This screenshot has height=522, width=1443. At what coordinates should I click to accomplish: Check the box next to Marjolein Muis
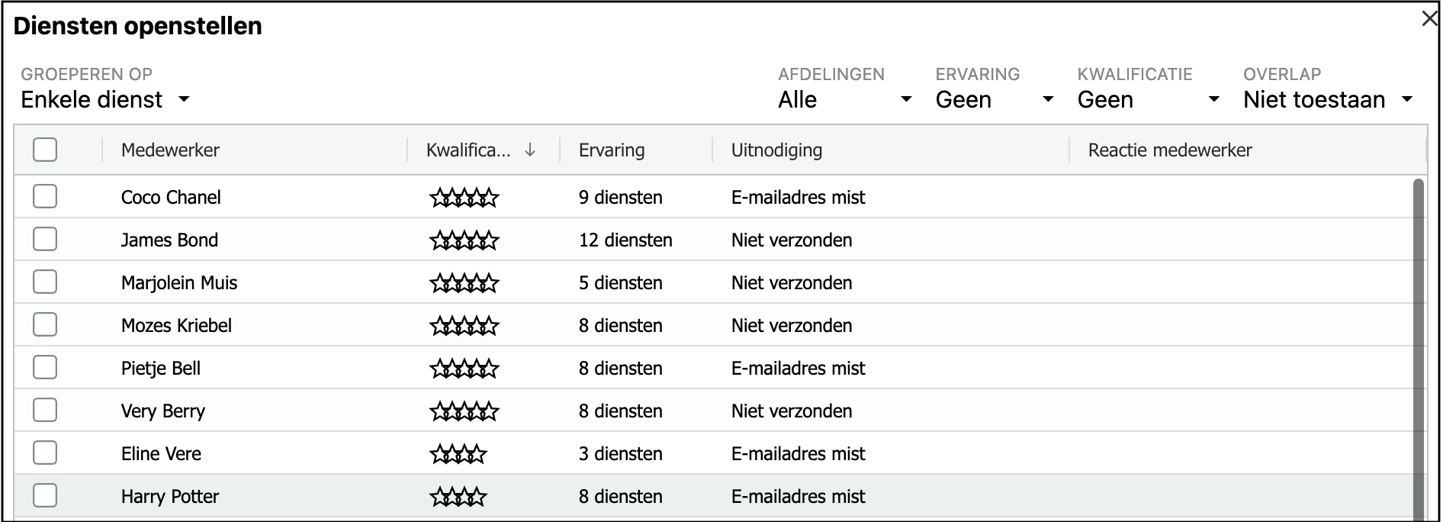click(x=45, y=282)
